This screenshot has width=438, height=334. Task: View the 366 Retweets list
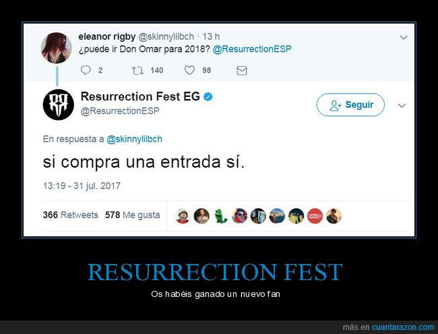[x=70, y=215]
